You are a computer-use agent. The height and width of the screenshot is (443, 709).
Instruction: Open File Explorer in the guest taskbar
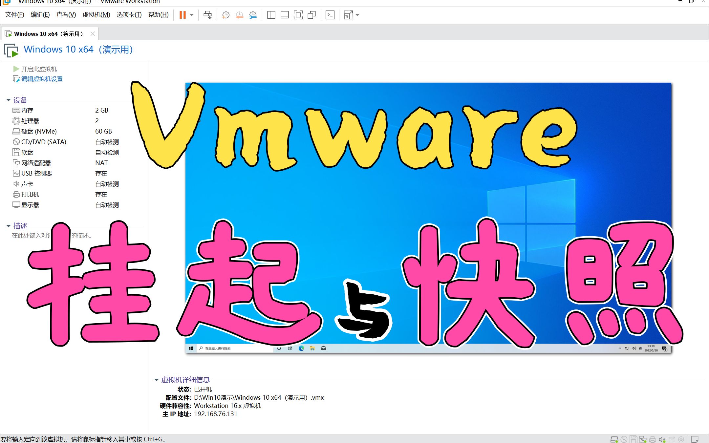(312, 348)
